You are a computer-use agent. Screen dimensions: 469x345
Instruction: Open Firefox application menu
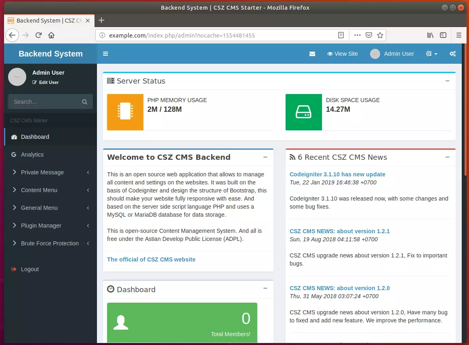click(459, 35)
